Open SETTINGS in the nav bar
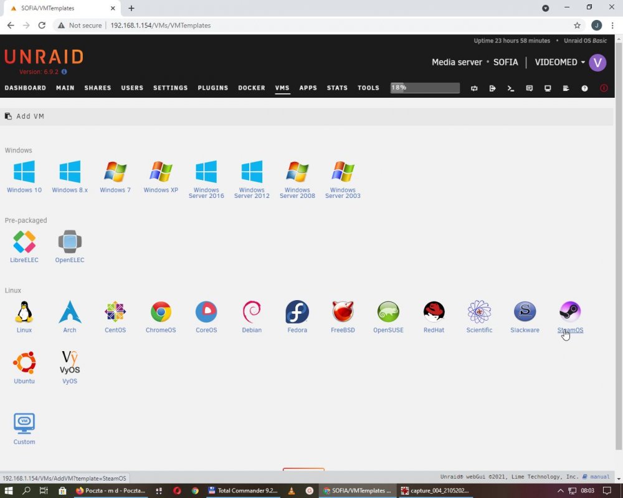Viewport: 623px width, 498px height. (x=171, y=88)
